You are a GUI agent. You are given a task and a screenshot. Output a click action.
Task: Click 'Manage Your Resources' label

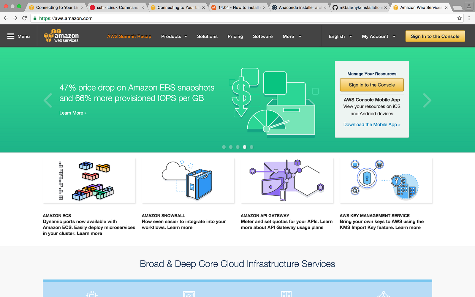(372, 74)
